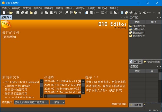Expand the toolbar overflow chevron

tap(154, 13)
